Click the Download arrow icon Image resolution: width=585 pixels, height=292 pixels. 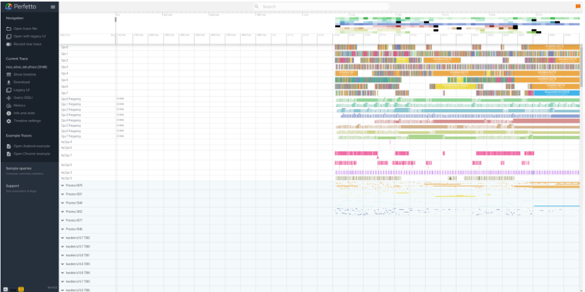9,82
